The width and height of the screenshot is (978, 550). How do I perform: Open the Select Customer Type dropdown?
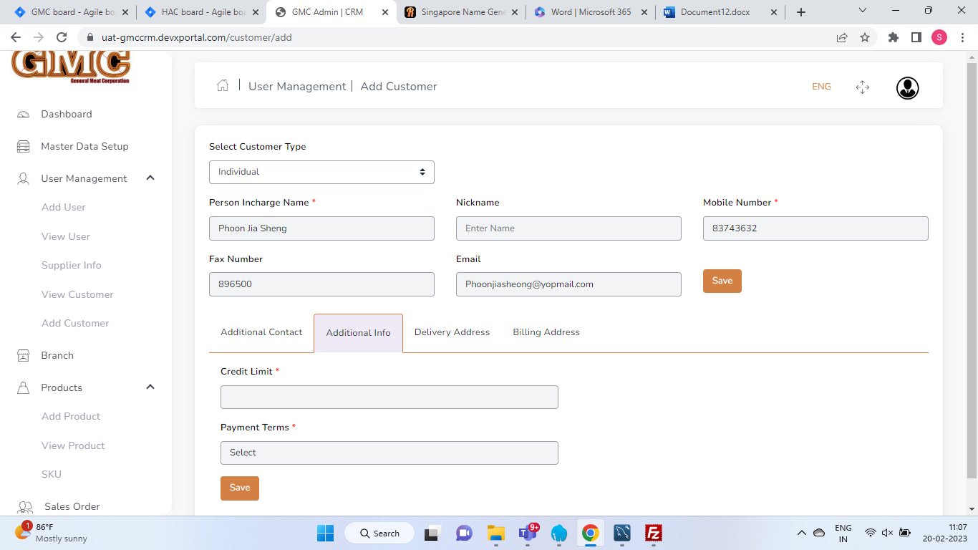pos(321,172)
